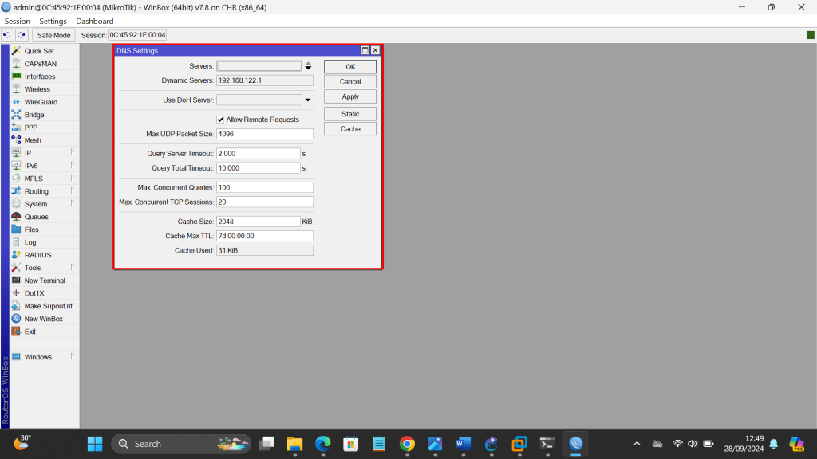Toggle the Safe Mode button
This screenshot has width=817, height=459.
pyautogui.click(x=54, y=35)
